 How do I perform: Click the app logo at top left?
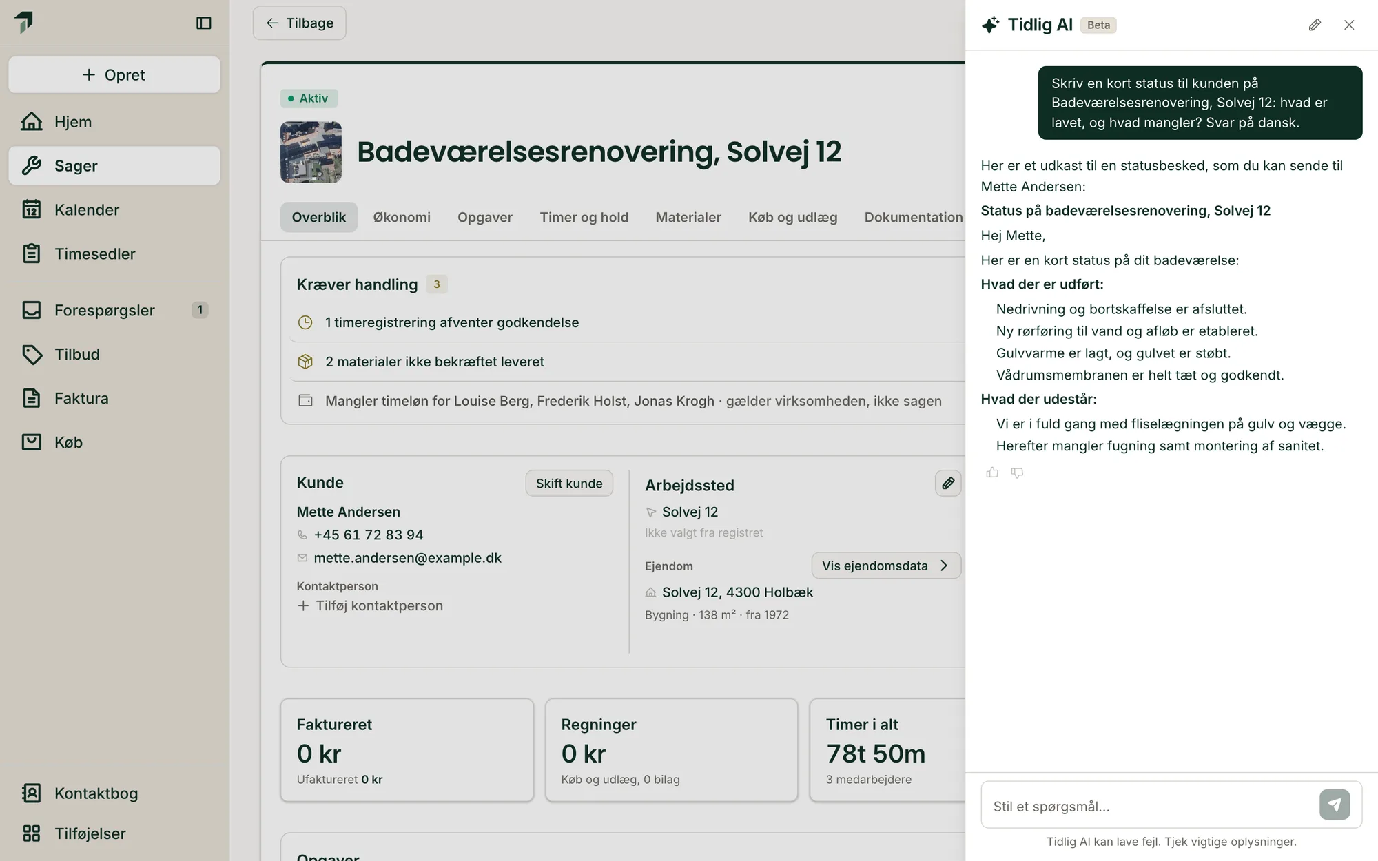pos(24,22)
